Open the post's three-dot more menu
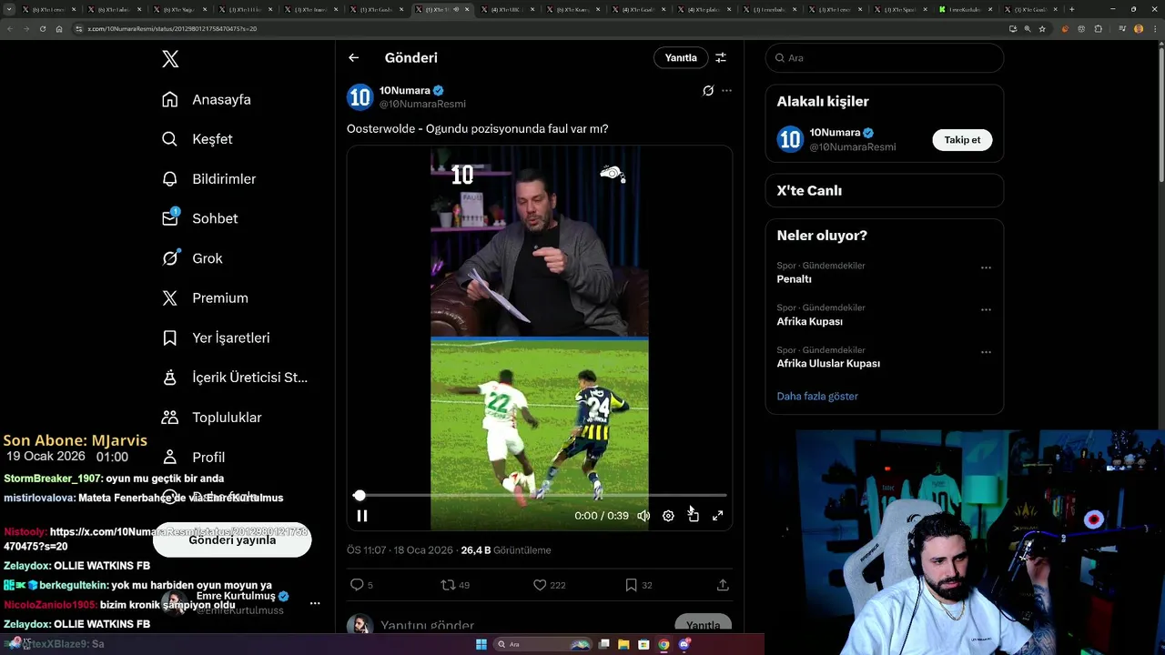 coord(726,91)
